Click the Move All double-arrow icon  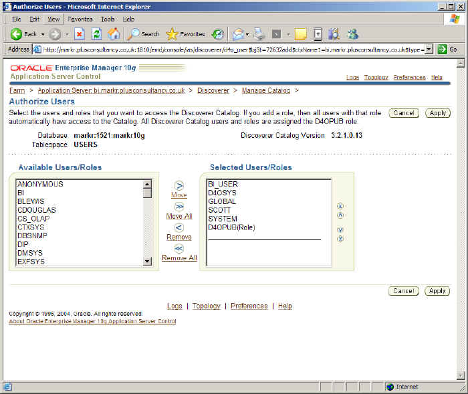pos(179,207)
